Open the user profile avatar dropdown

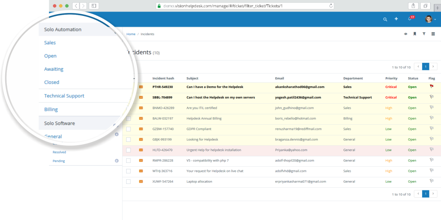(x=430, y=19)
